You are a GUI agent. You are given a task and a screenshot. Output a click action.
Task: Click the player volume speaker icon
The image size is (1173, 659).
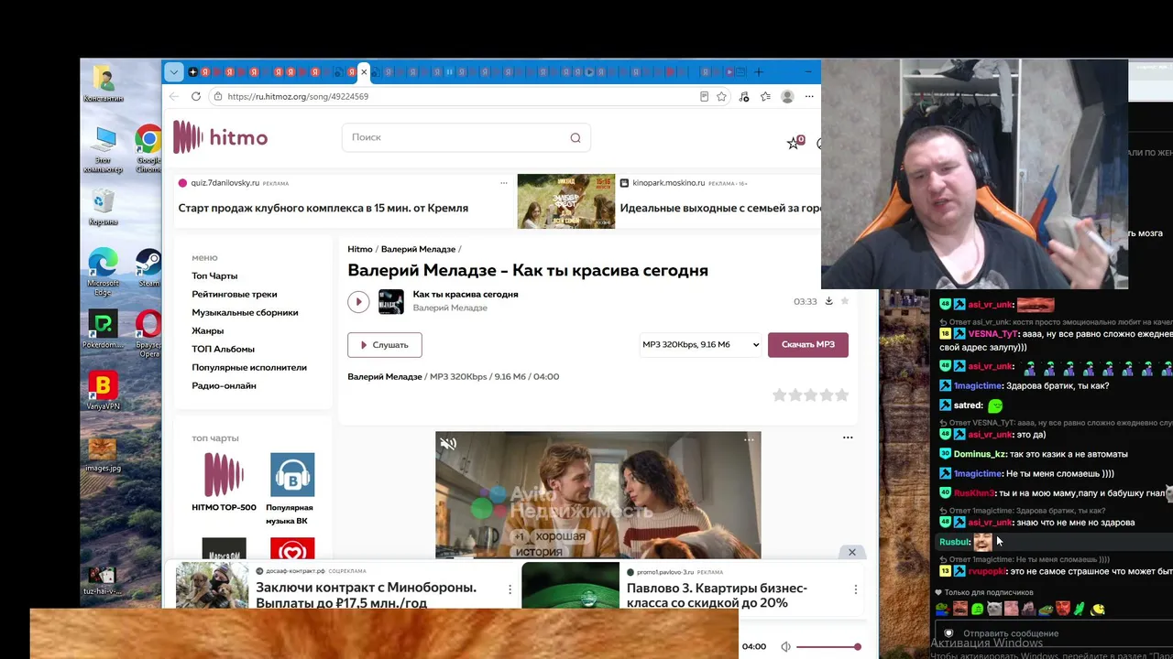(785, 647)
